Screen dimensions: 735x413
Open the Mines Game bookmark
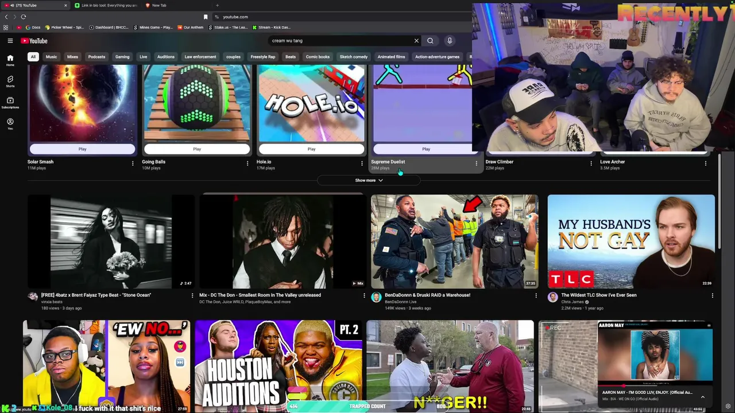153,27
